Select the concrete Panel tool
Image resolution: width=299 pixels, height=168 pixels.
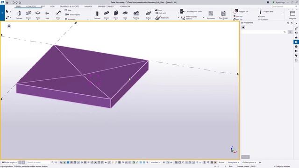(x=116, y=15)
